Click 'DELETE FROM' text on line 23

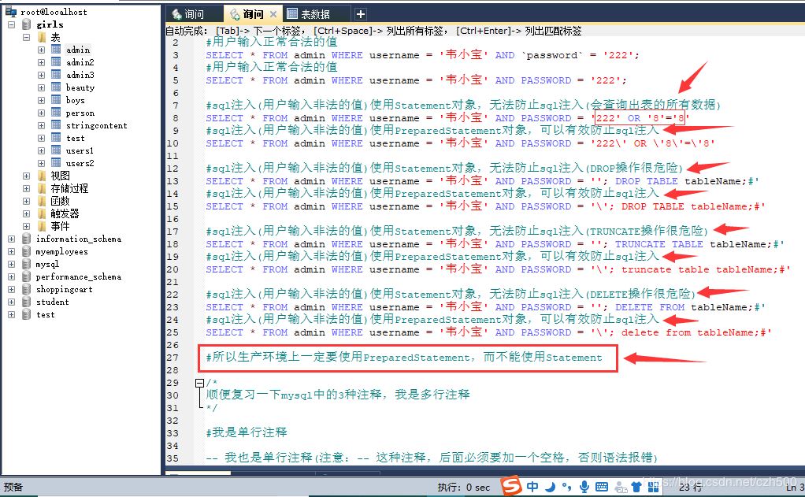pos(650,307)
